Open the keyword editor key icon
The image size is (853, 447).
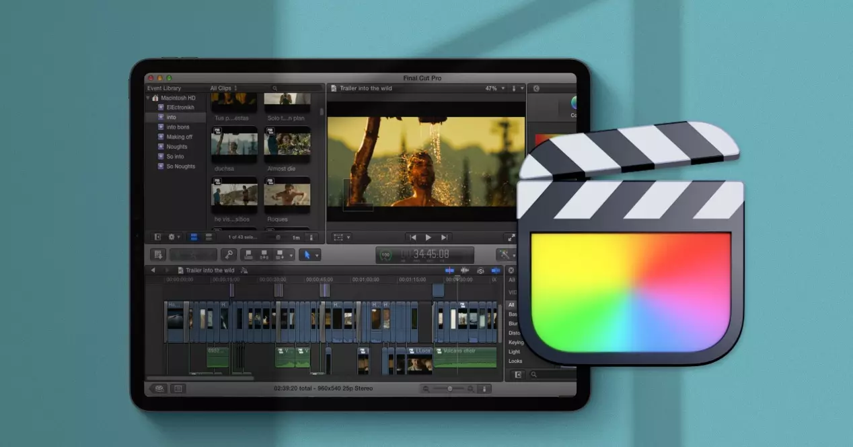tap(229, 255)
